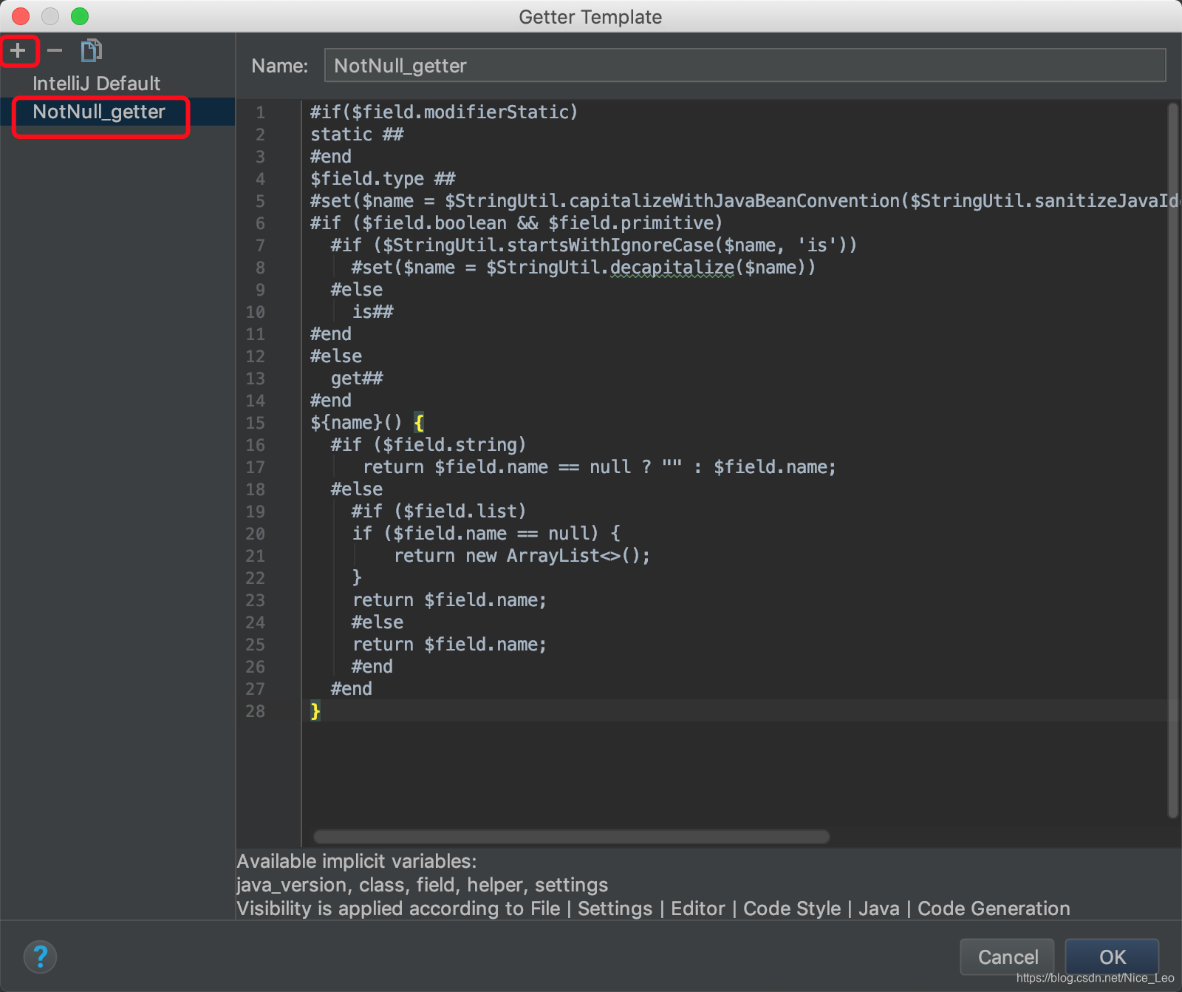Viewport: 1182px width, 992px height.
Task: Click the 'null ? ""' return line
Action: click(599, 467)
